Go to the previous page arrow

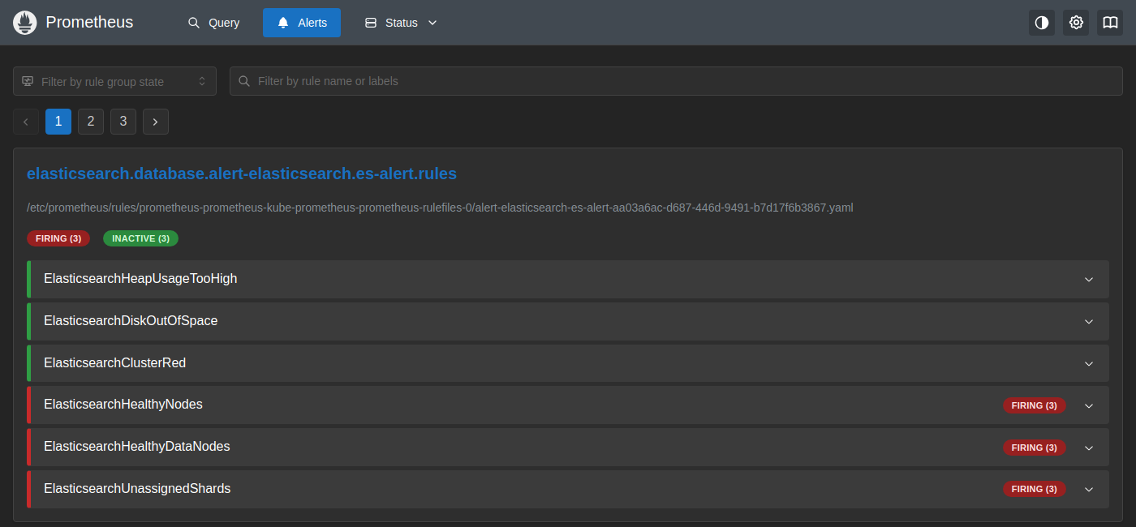click(x=26, y=122)
